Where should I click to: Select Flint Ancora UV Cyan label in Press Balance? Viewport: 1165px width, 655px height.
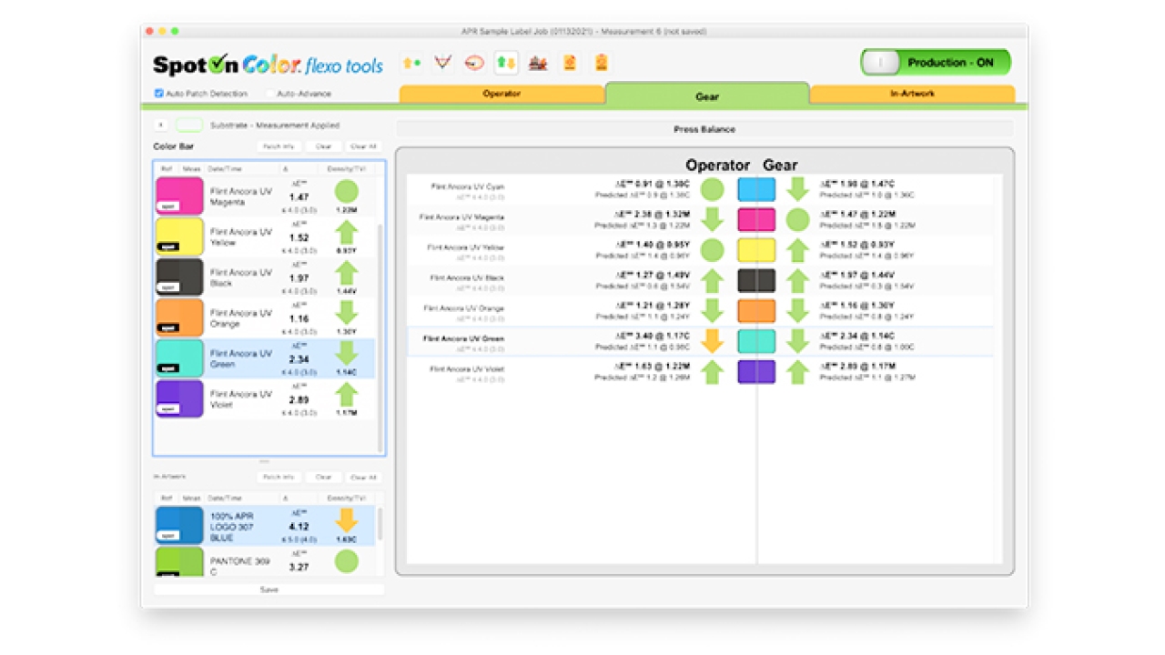click(x=467, y=186)
